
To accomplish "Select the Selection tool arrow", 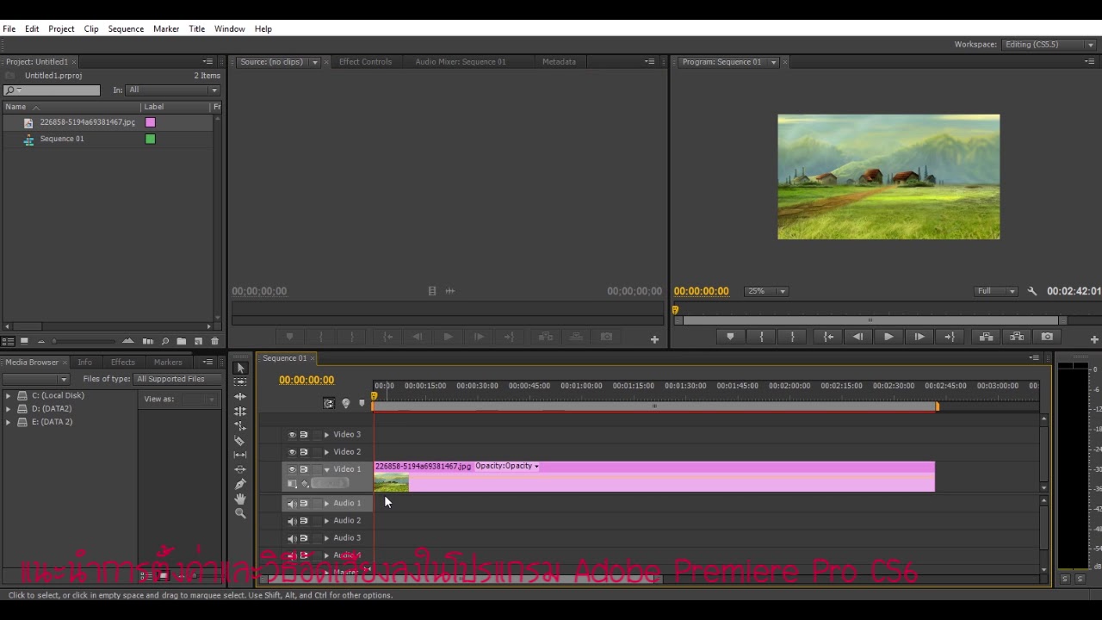I will [240, 368].
